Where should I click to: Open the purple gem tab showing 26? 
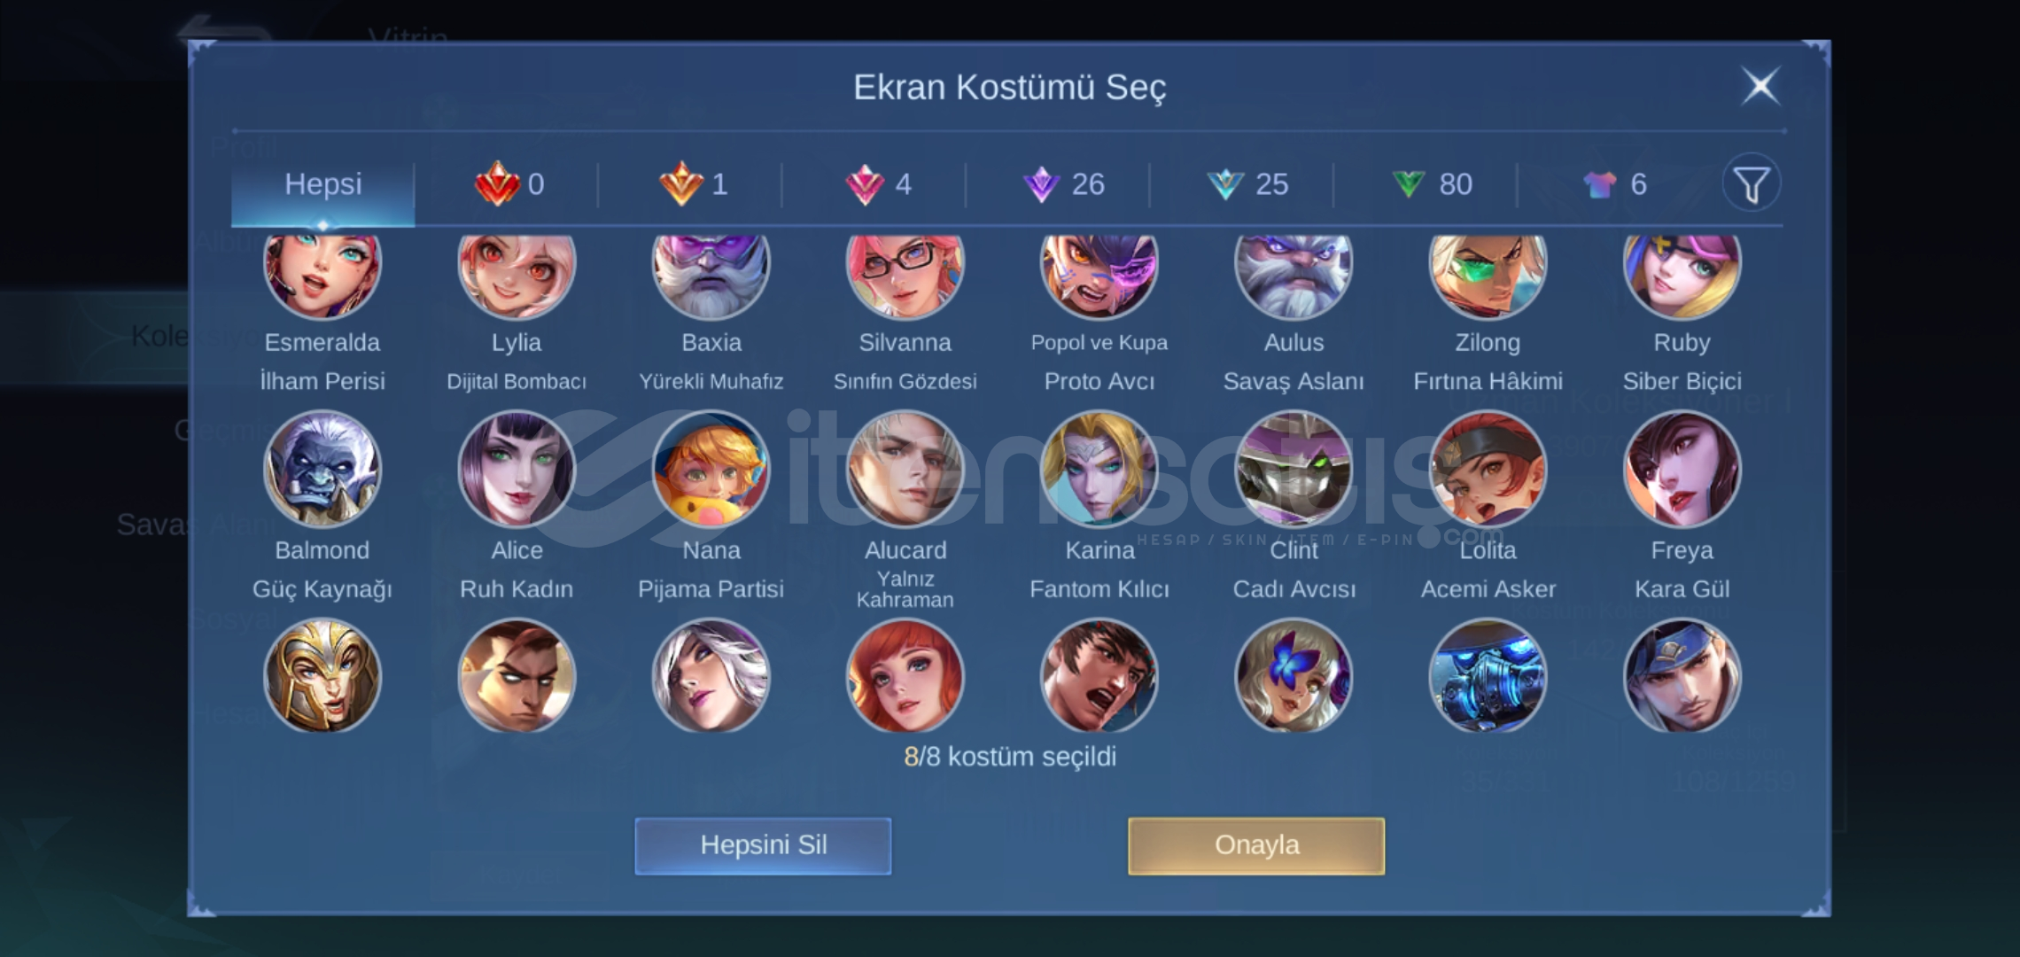click(1063, 184)
